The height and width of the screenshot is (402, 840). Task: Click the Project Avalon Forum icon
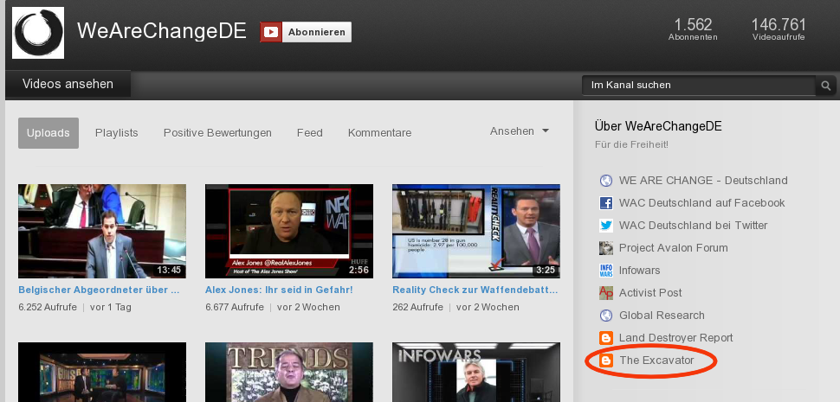[606, 248]
